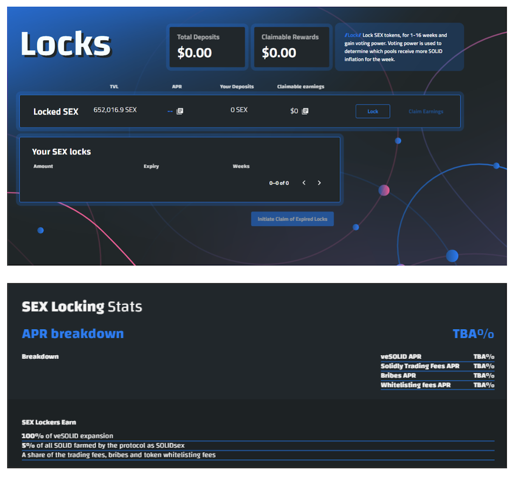The width and height of the screenshot is (519, 479).
Task: Click the Lock button for Locked SEX
Action: (373, 112)
